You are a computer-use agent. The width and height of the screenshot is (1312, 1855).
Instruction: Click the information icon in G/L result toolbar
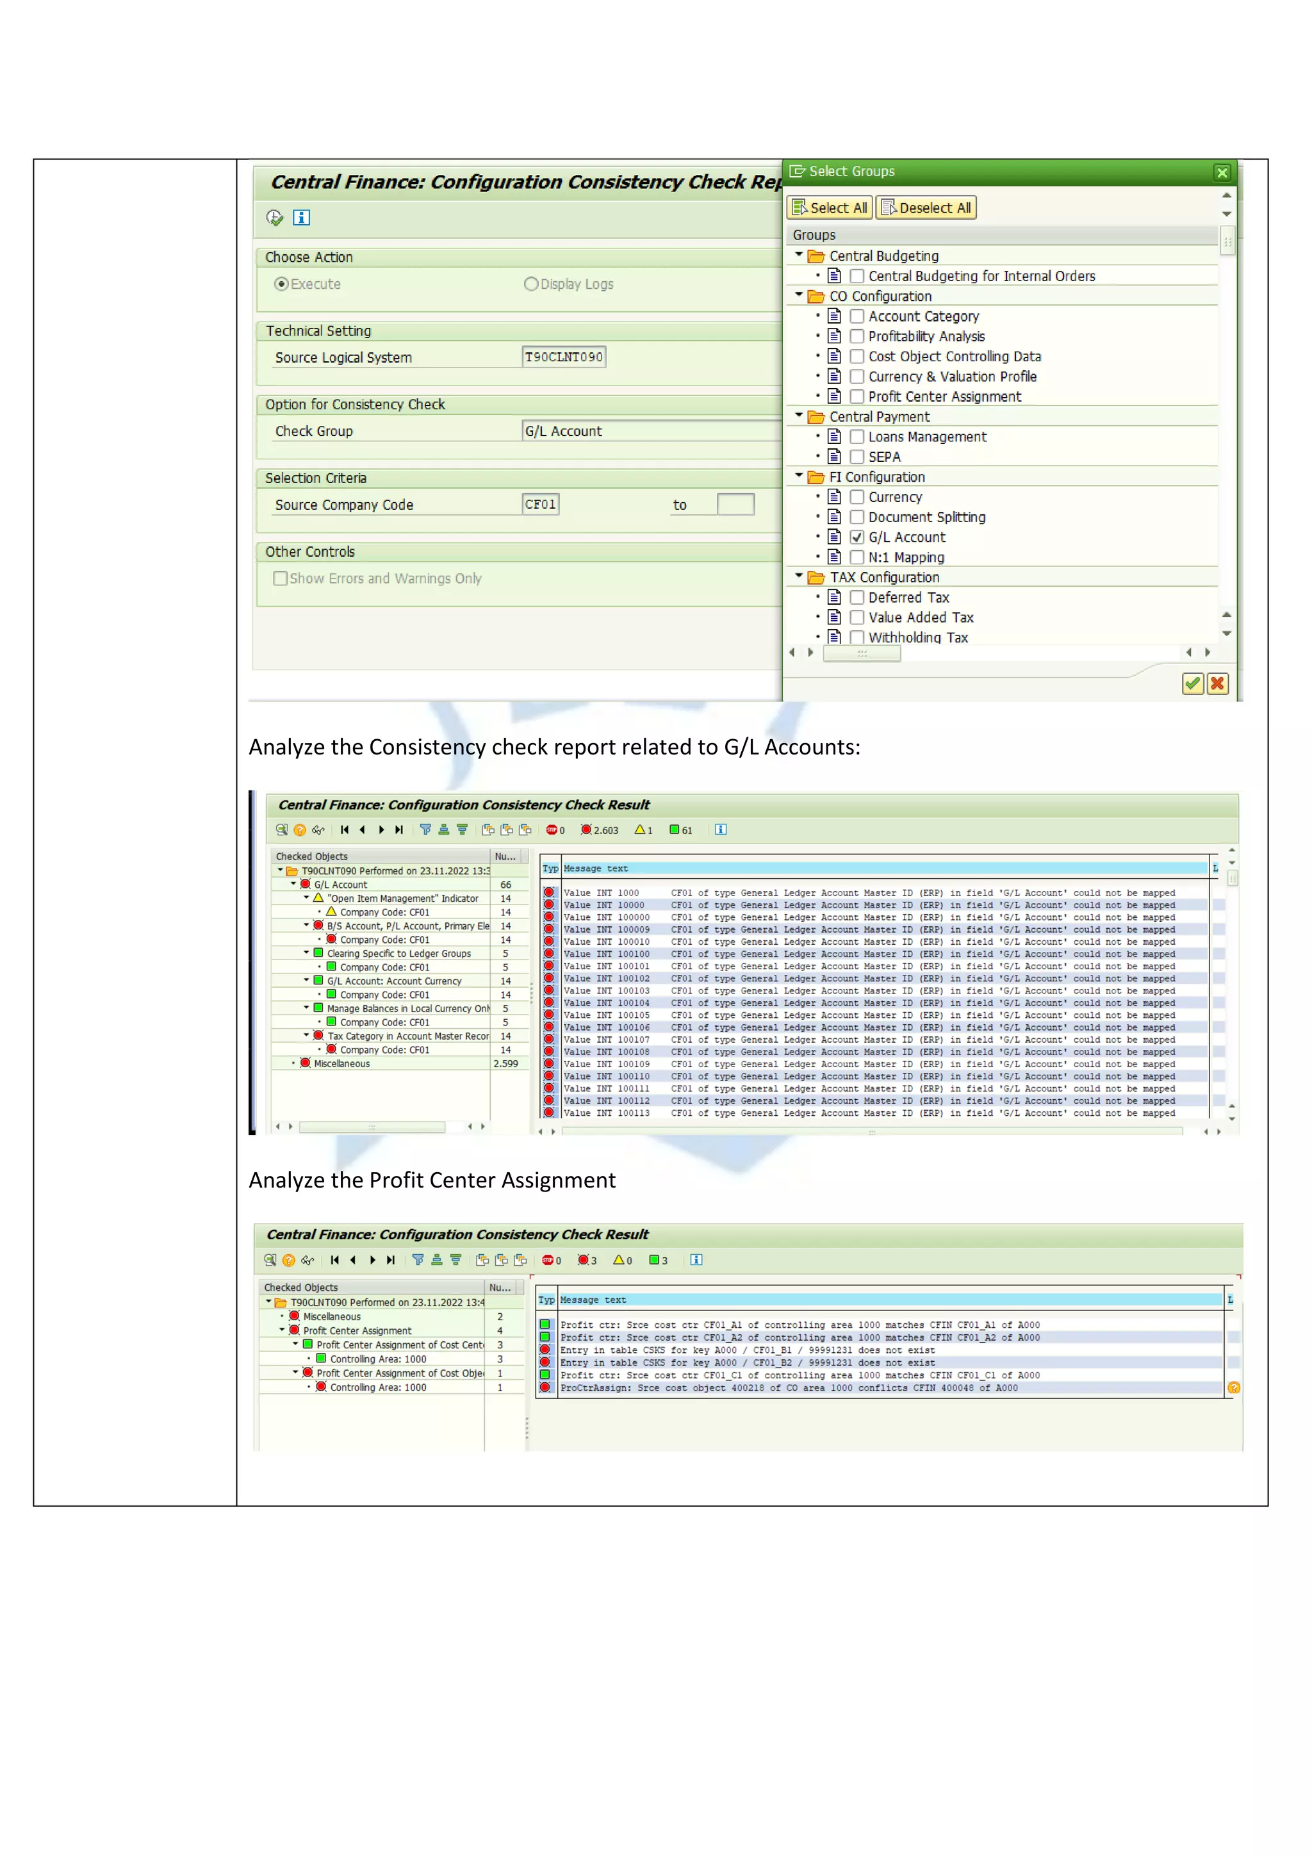pos(721,829)
